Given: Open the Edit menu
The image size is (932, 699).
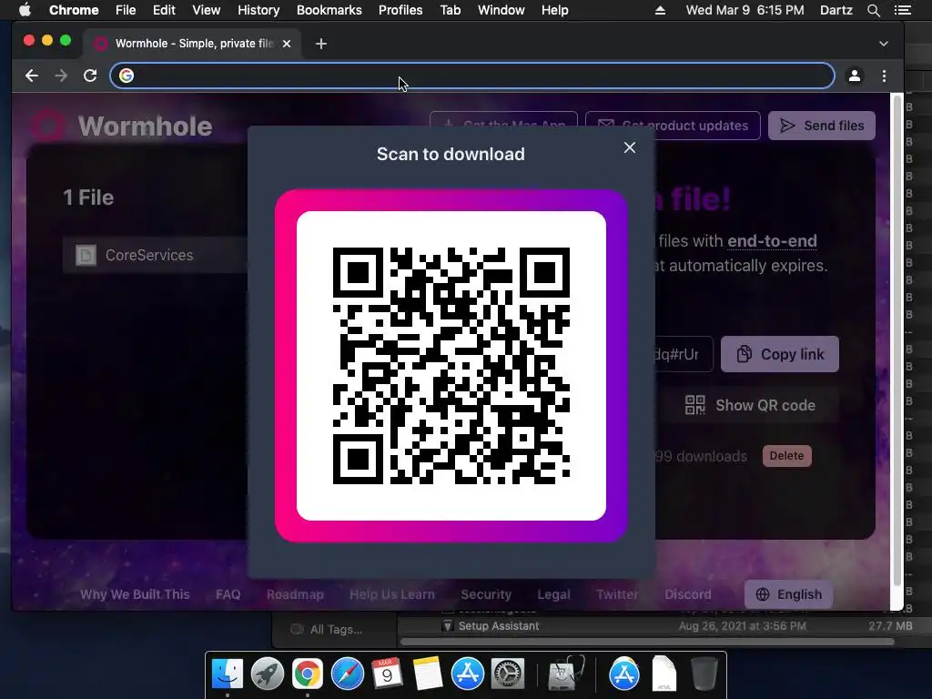Looking at the screenshot, I should (x=164, y=10).
